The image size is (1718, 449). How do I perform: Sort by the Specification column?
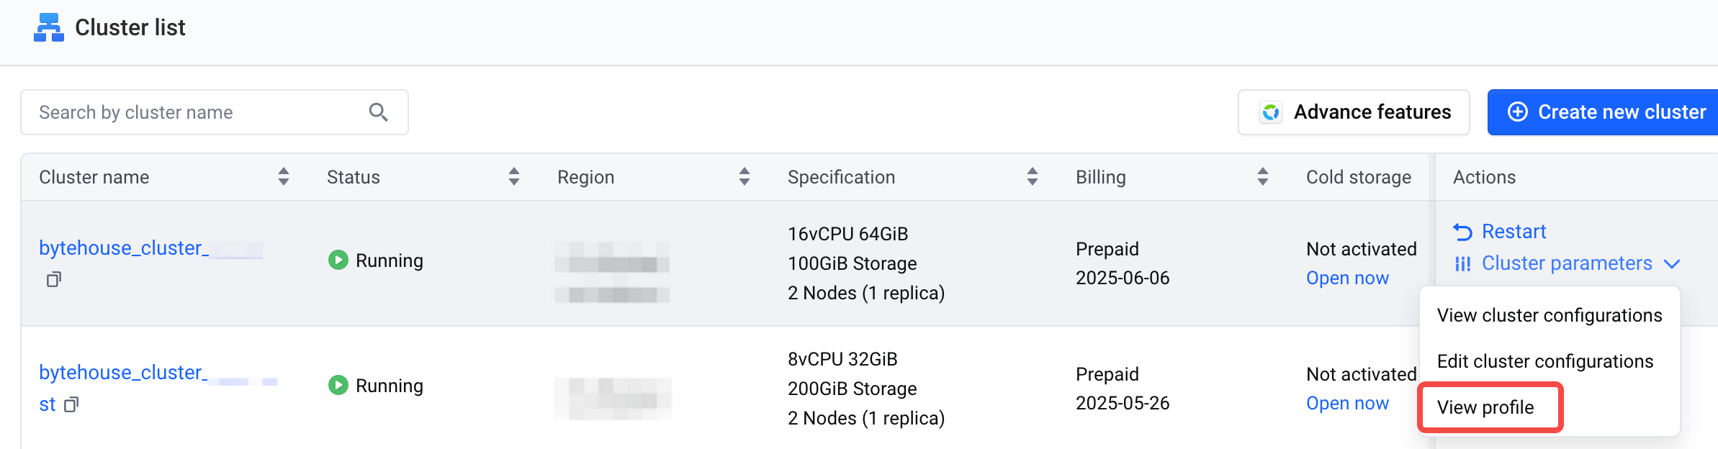point(1033,177)
